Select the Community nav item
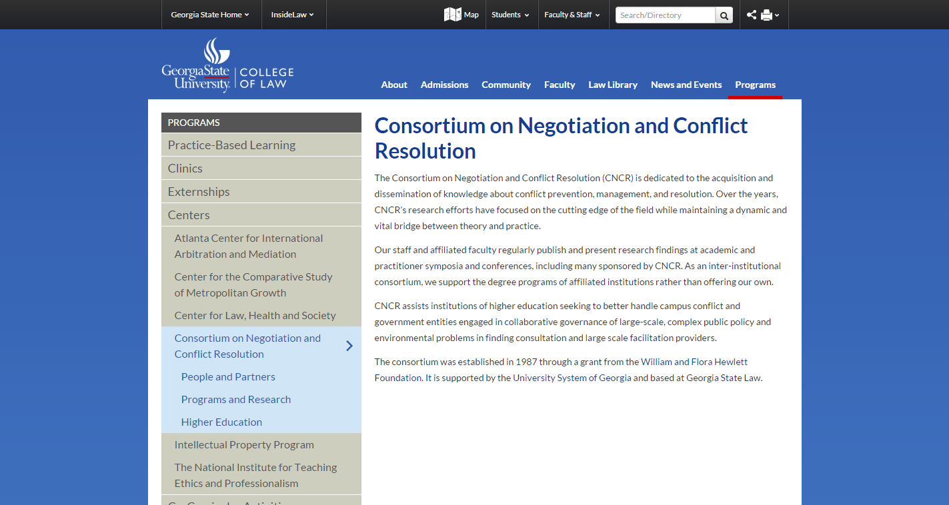Image resolution: width=949 pixels, height=505 pixels. pos(506,85)
